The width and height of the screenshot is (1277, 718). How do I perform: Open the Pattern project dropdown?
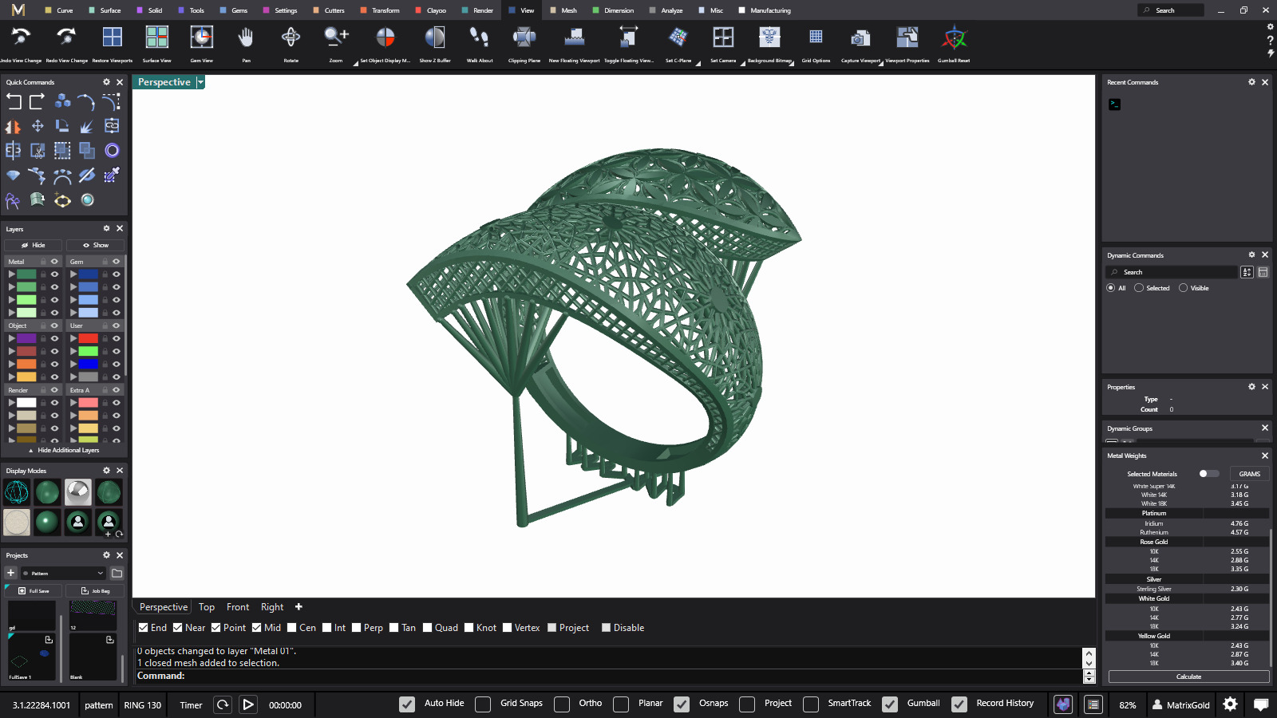pos(63,573)
